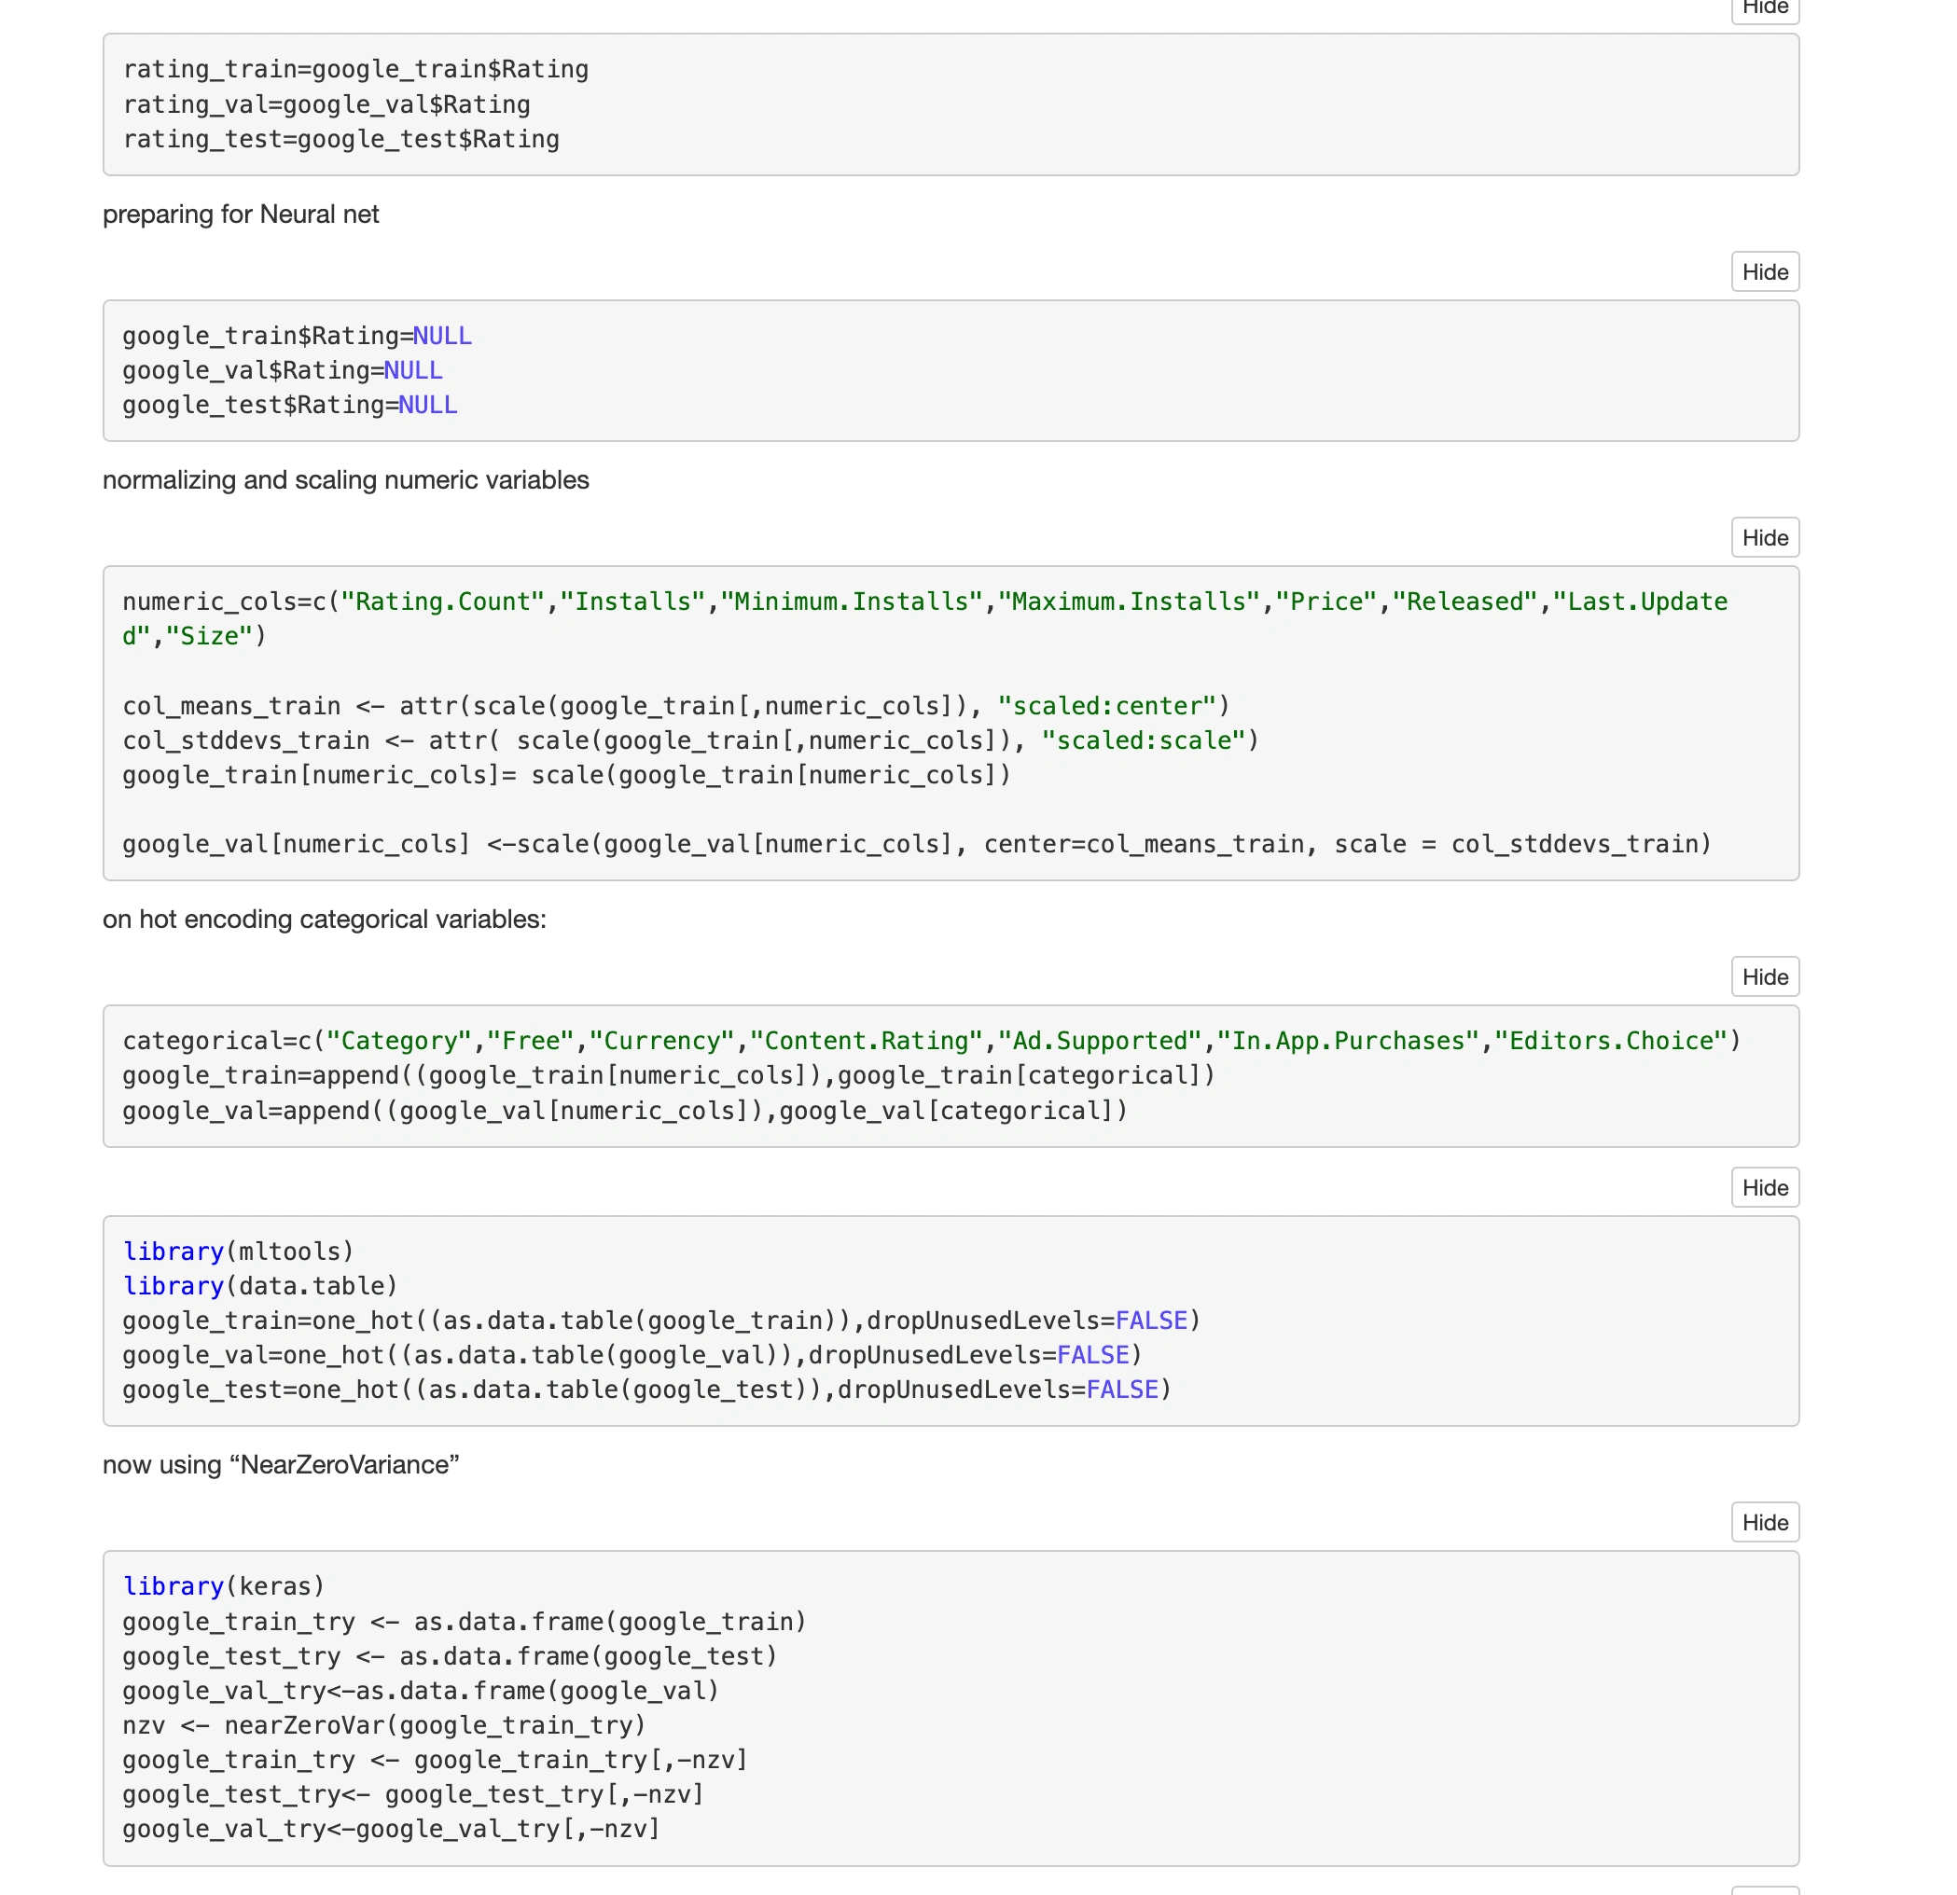Screen dimensions: 1957x1895
Task: Click the google_val scale with center line
Action: pos(917,845)
